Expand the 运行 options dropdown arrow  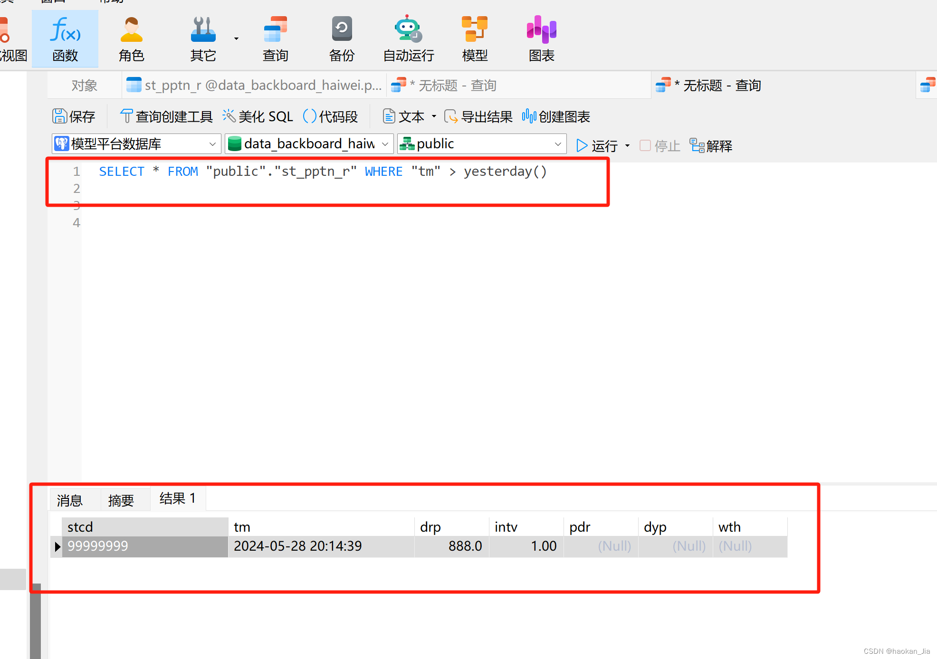627,145
